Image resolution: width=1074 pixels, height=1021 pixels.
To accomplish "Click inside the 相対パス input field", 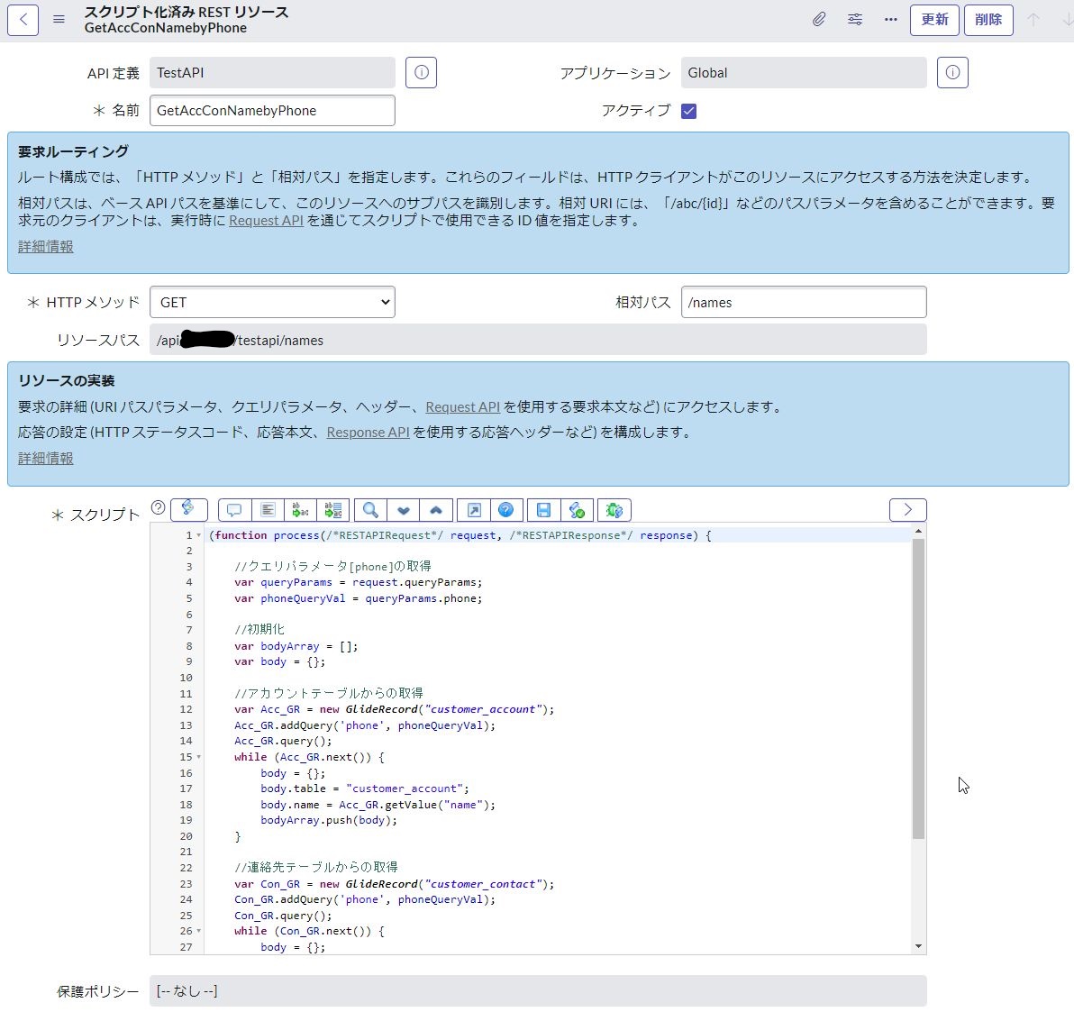I will [802, 302].
